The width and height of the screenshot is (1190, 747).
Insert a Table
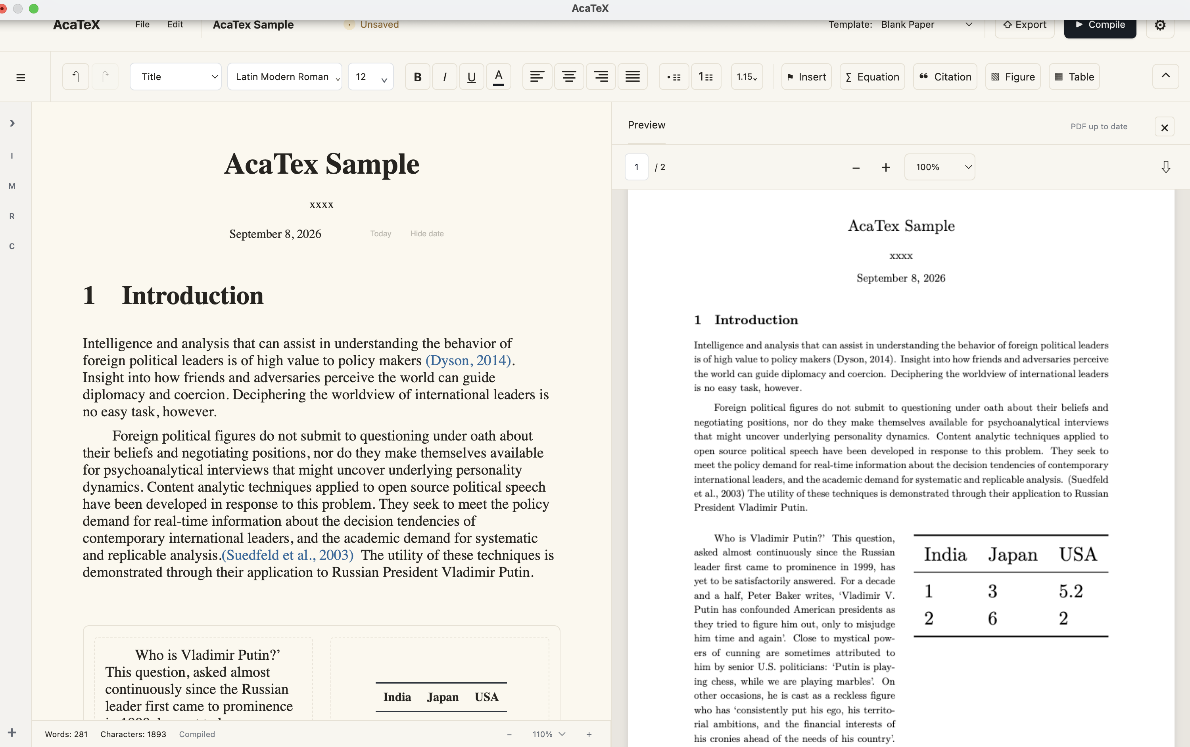point(1074,77)
